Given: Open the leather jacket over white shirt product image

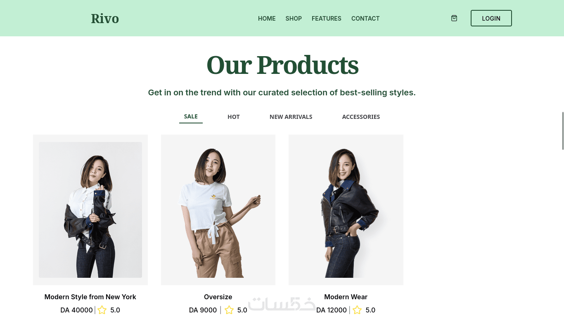Looking at the screenshot, I should tap(90, 210).
